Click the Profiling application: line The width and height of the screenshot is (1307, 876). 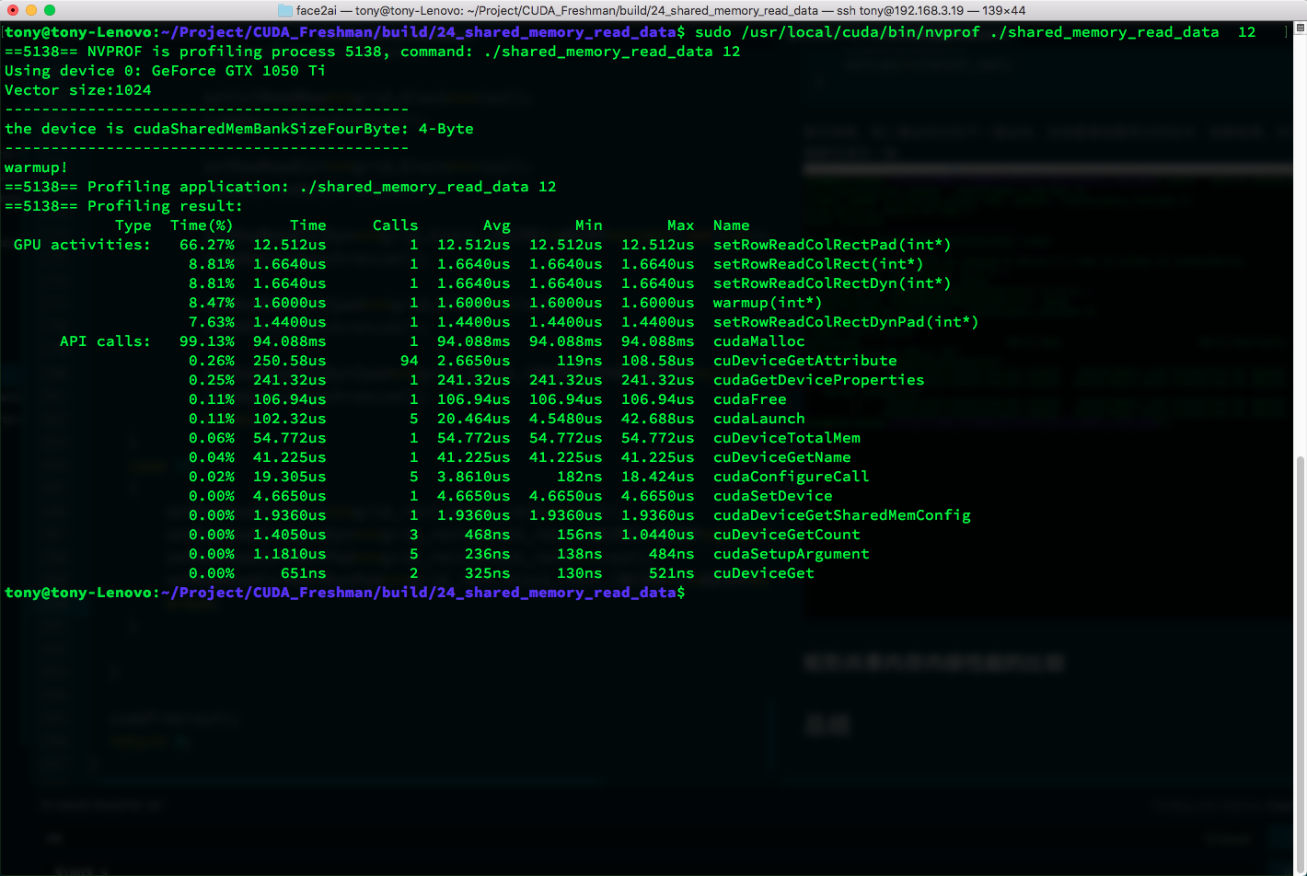pos(280,187)
